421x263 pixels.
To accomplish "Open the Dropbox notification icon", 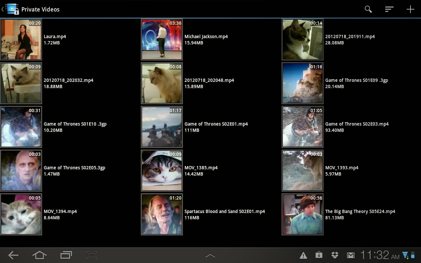I will [x=335, y=255].
